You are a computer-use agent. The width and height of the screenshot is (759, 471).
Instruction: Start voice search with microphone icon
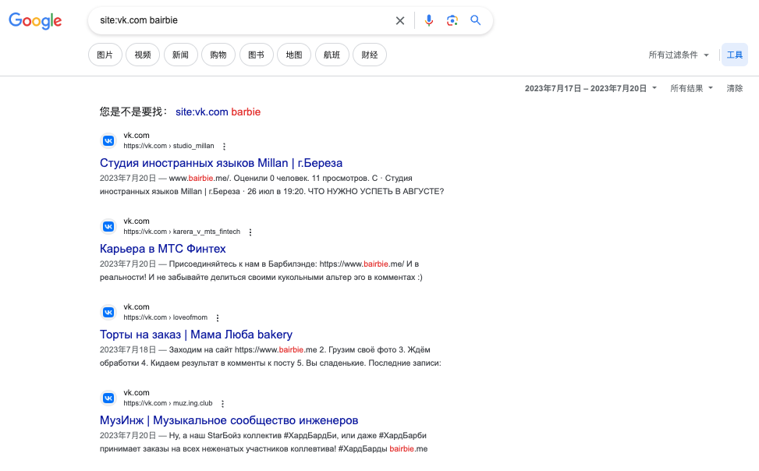click(428, 21)
